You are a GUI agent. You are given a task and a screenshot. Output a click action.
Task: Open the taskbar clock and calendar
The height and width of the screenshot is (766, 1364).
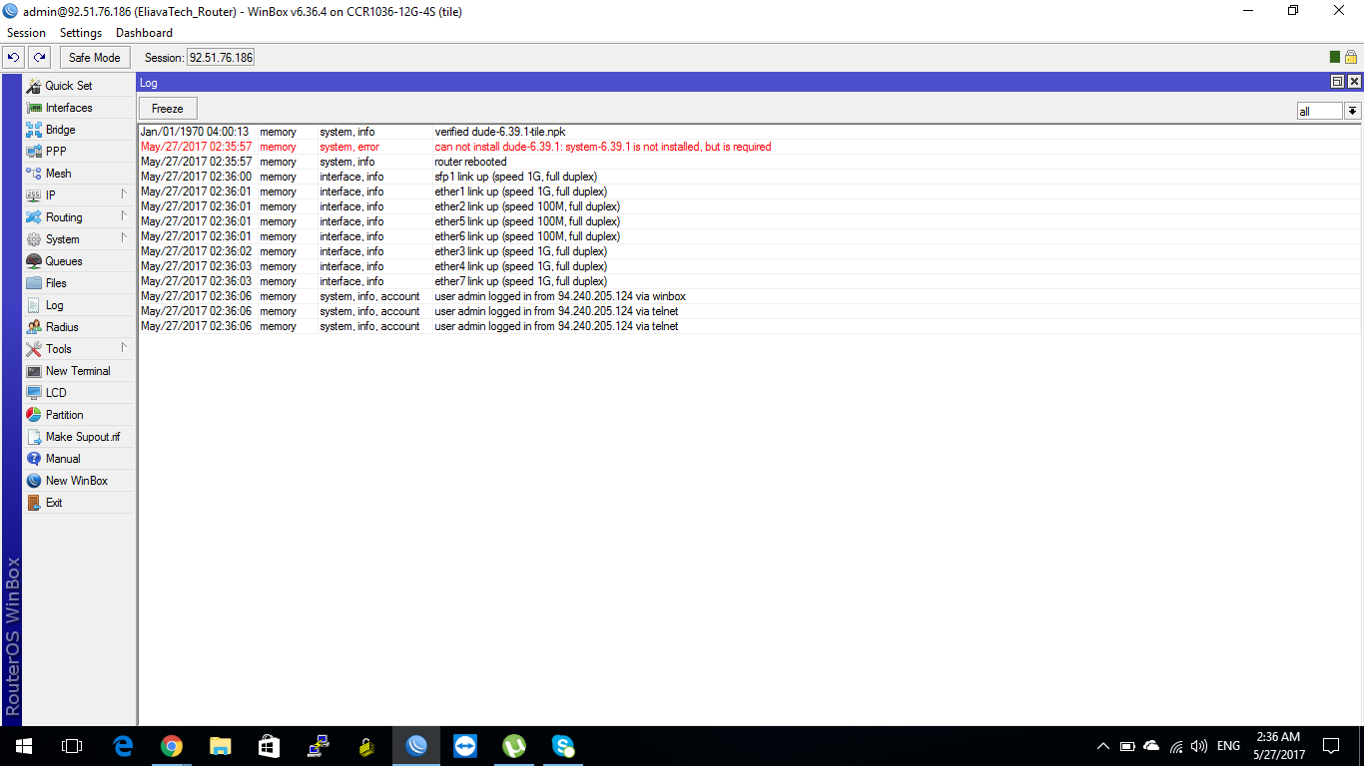[x=1279, y=746]
